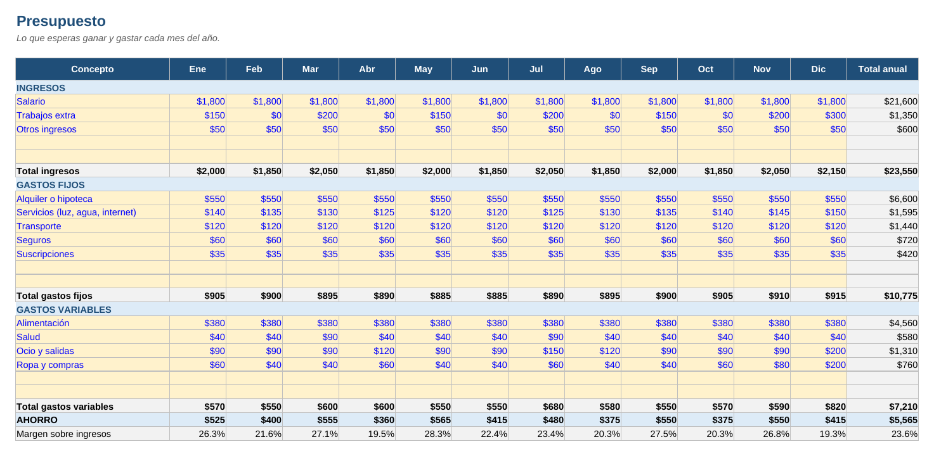Select the 'Alquiler o hipoteca' label
Viewport: 934px width, 456px height.
93,199
